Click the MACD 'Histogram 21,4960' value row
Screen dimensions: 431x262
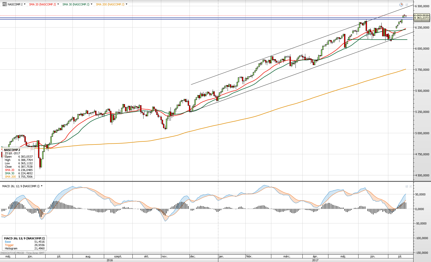coord(25,248)
